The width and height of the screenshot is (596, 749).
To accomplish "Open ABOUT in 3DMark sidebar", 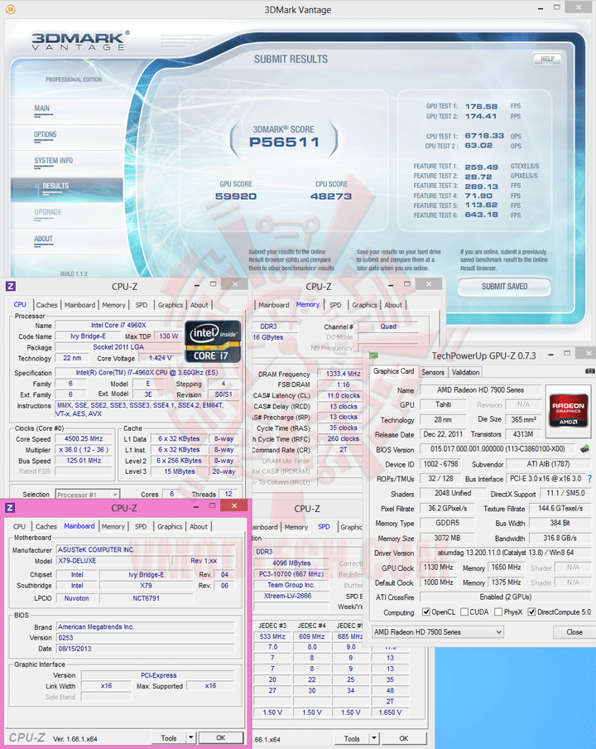I will coord(43,239).
